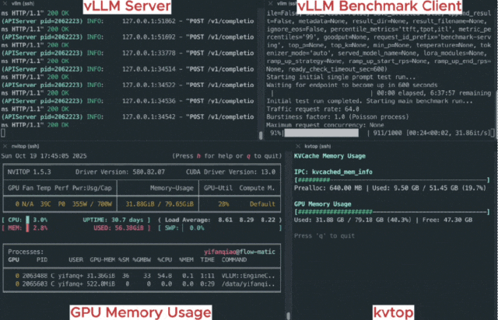Image resolution: width=498 pixels, height=320 pixels.
Task: Click the 'Prealloc: 640.00 MB' value
Action: tap(328, 188)
